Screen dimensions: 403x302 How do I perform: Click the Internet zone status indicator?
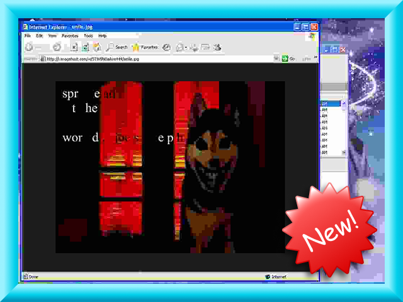pyautogui.click(x=276, y=277)
